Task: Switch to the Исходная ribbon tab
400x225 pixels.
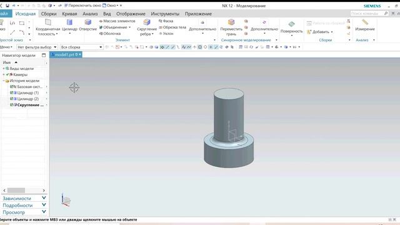Action: coord(26,14)
